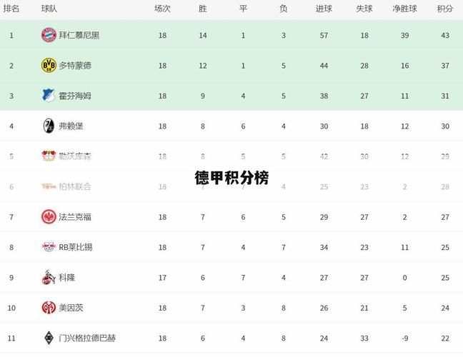Image resolution: width=463 pixels, height=357 pixels.
Task: Click the 进球 column header
Action: (324, 9)
